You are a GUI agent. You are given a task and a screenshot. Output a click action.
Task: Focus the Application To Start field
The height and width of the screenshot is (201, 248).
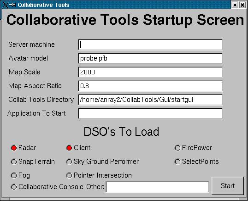click(150, 113)
